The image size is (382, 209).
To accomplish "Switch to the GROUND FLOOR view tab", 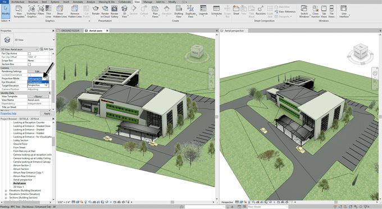I will click(70, 31).
